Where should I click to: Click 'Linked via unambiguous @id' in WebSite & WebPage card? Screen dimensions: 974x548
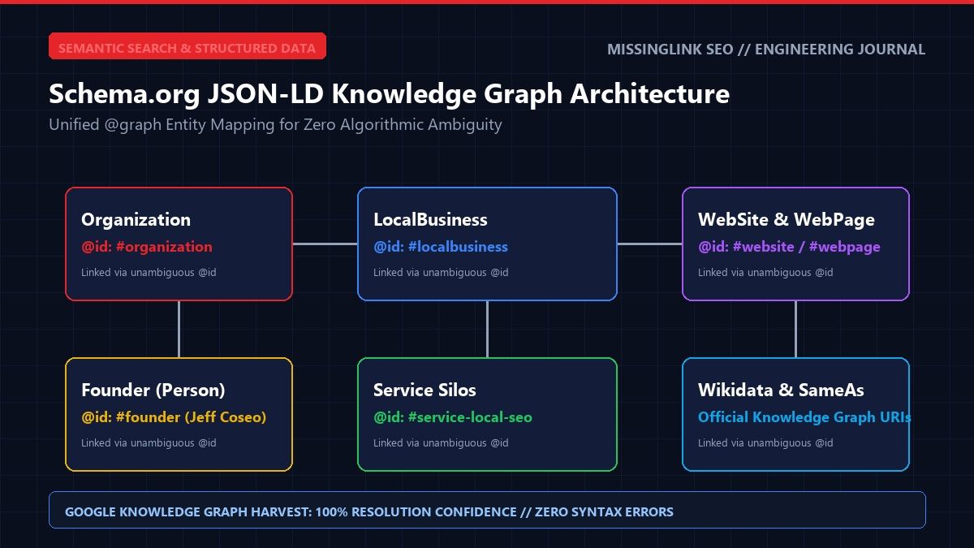click(x=765, y=273)
